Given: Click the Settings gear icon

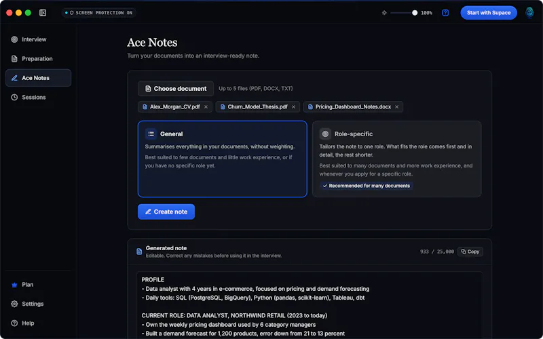Looking at the screenshot, I should click(14, 304).
